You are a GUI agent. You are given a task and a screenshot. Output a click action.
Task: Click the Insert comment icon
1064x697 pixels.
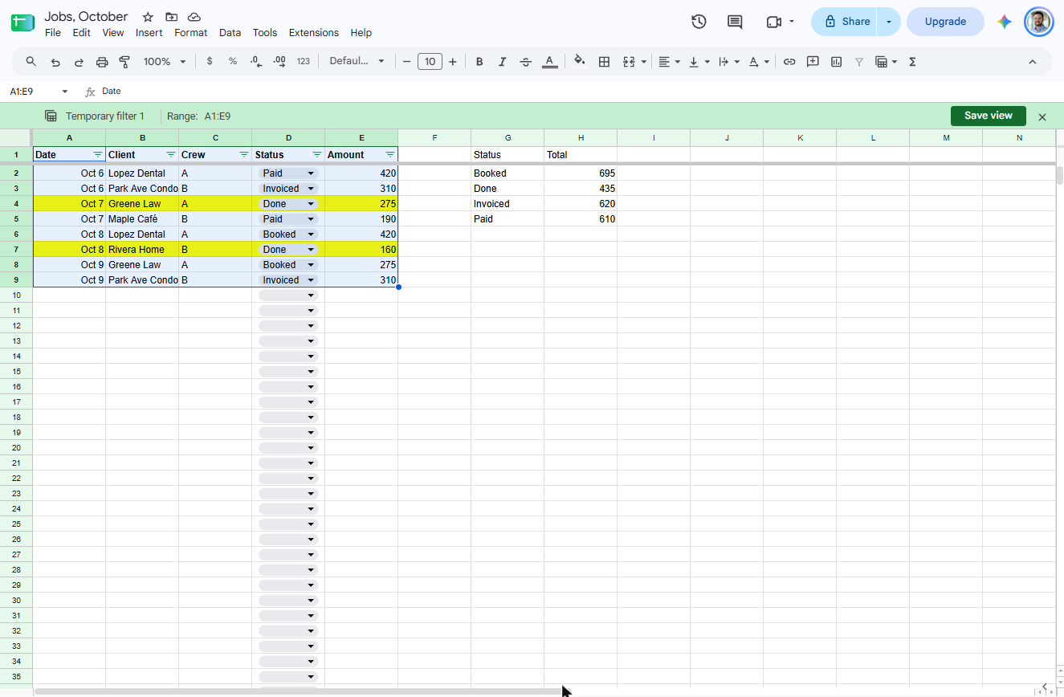pyautogui.click(x=813, y=62)
